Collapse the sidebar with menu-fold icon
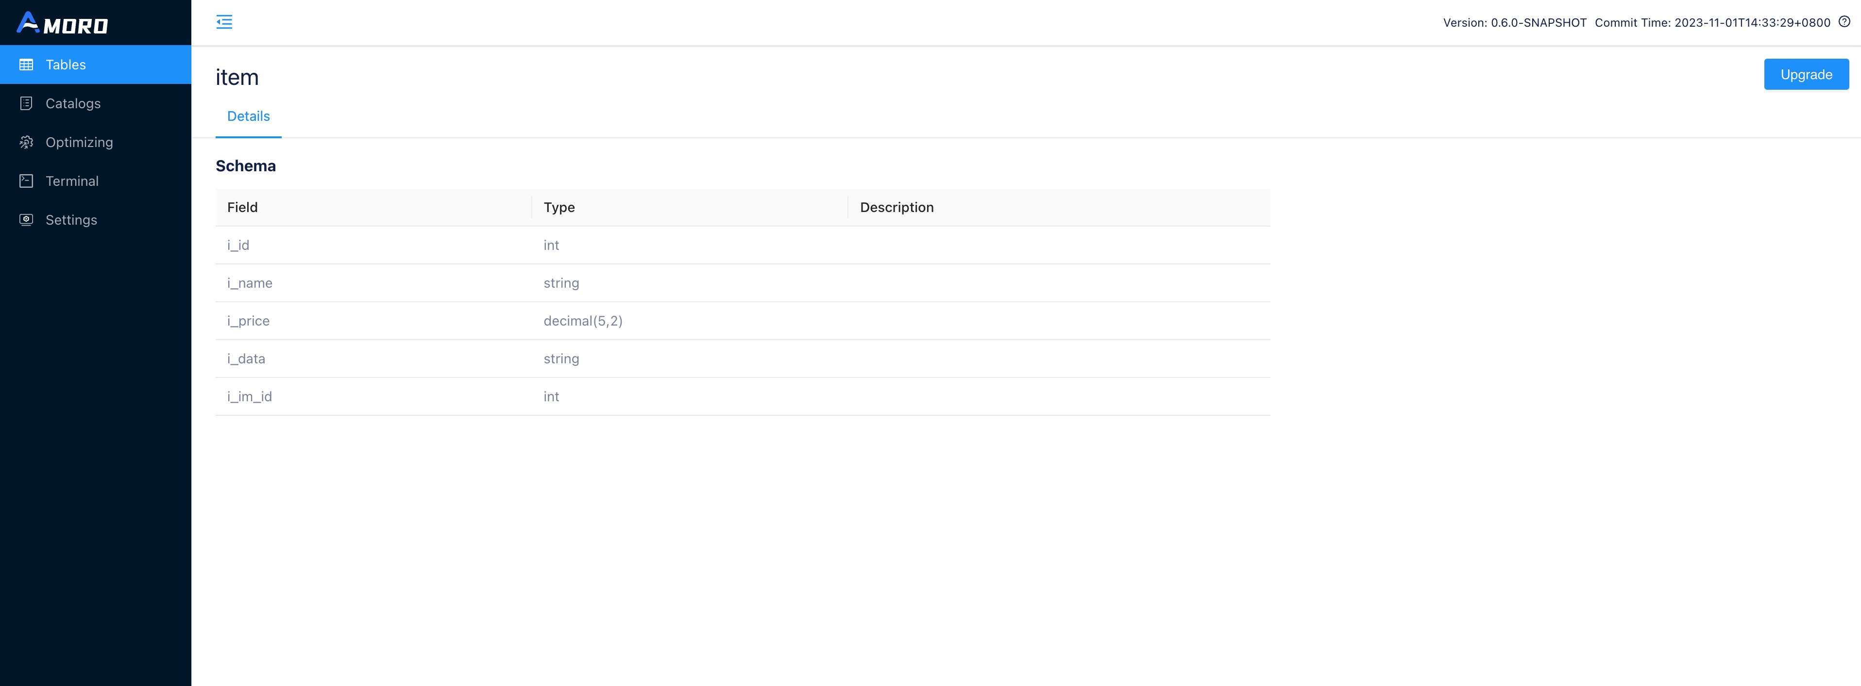Screen dimensions: 1861x686 (224, 22)
